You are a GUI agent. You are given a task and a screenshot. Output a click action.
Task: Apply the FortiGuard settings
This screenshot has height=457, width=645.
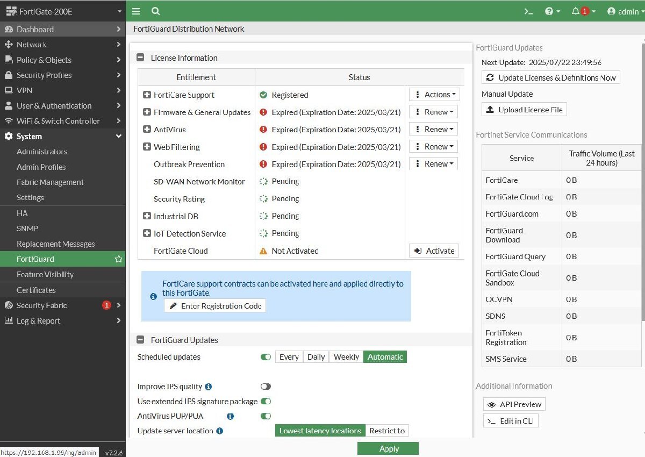388,449
